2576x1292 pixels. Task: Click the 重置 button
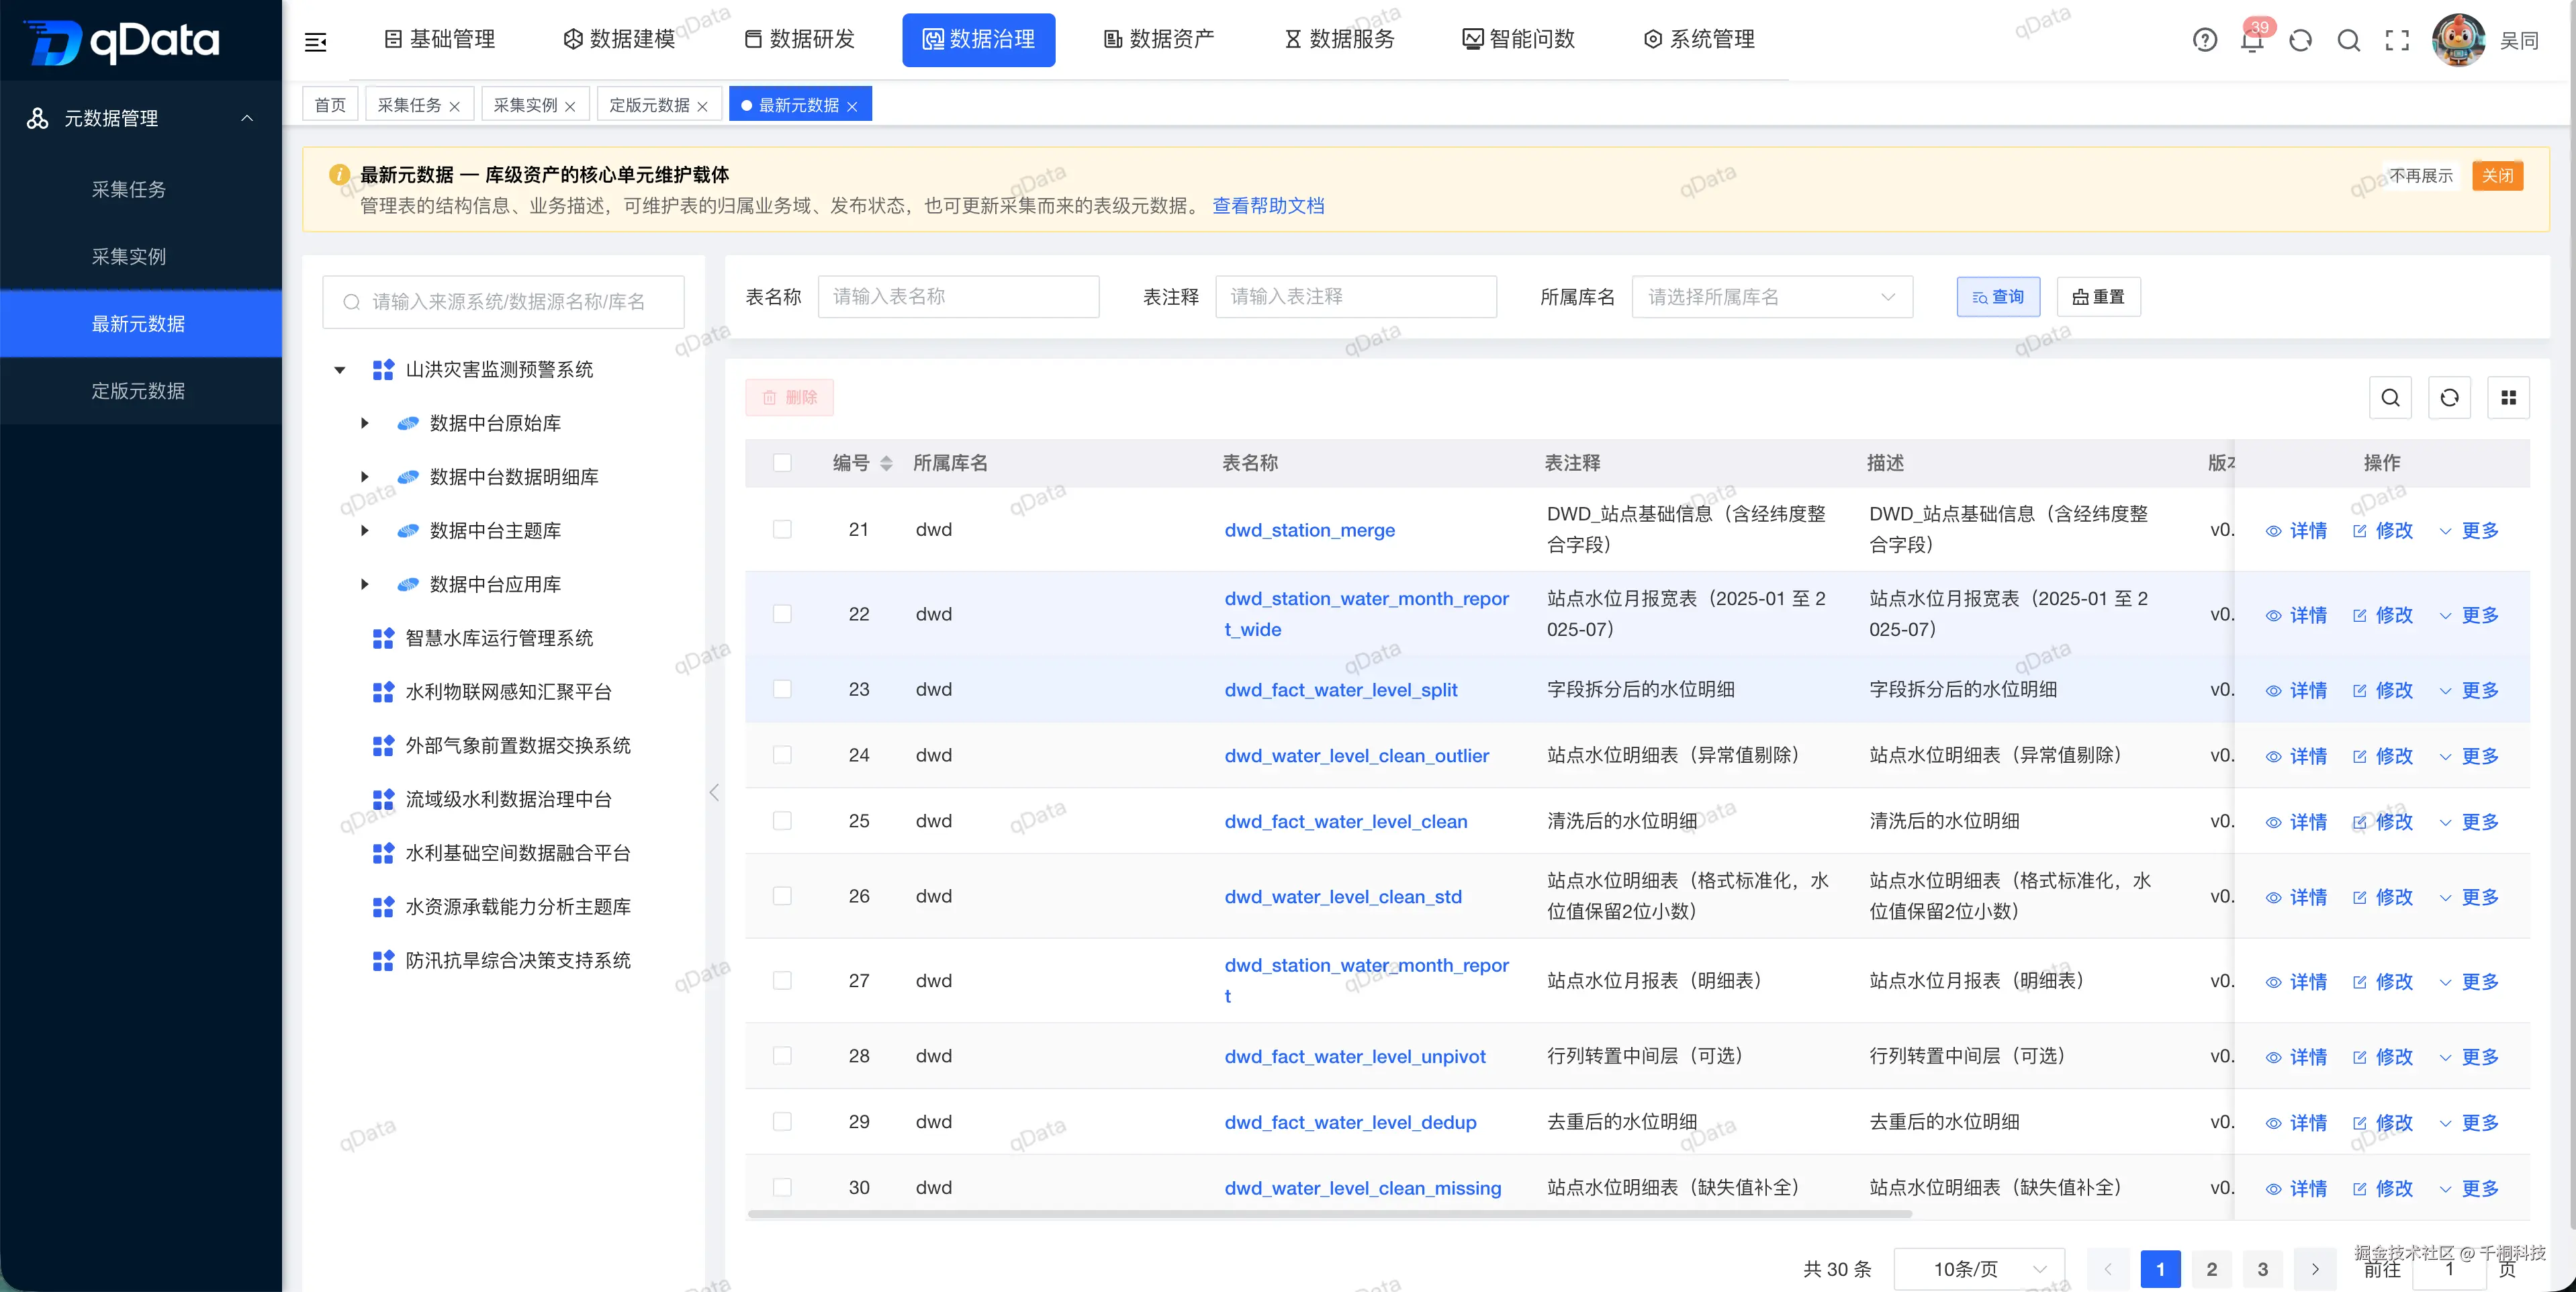2098,297
